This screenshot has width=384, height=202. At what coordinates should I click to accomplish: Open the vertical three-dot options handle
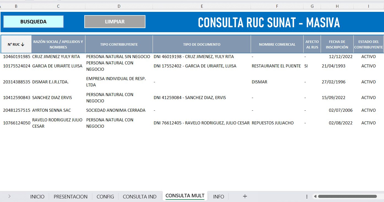pyautogui.click(x=307, y=196)
